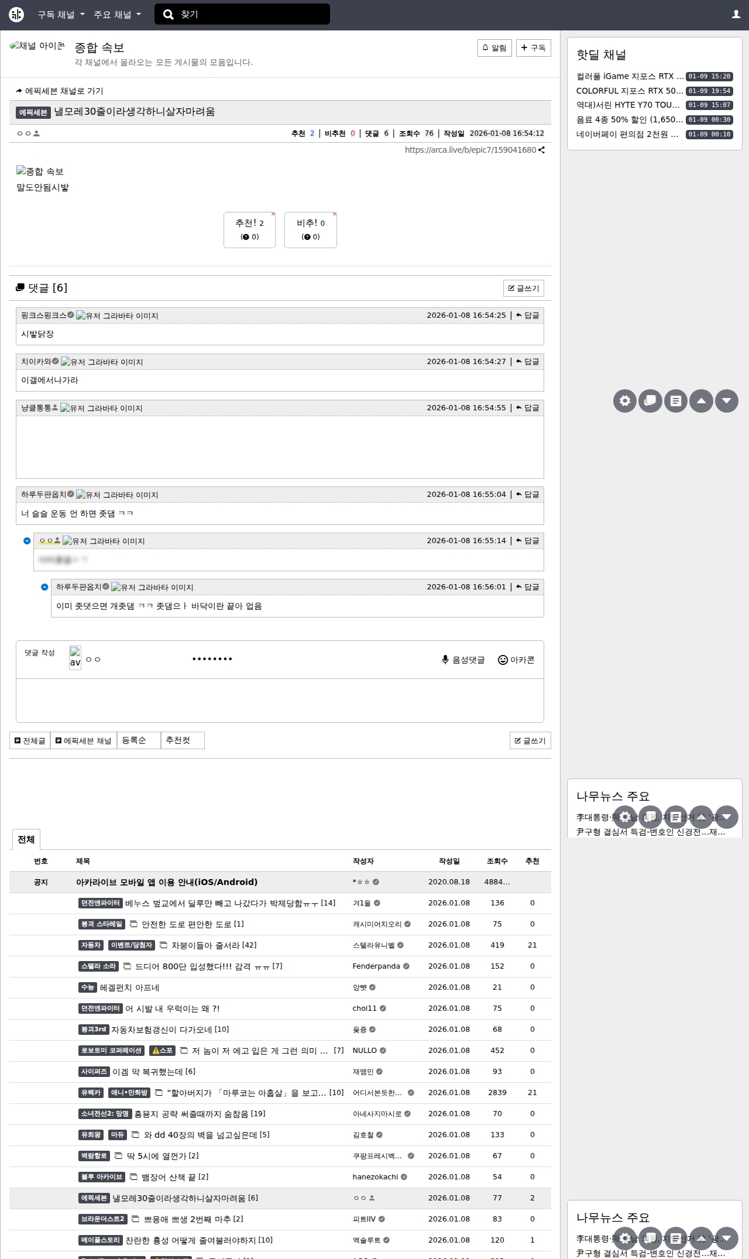Click author name Fenderpanda
Screen dimensions: 749x1259
coord(376,966)
